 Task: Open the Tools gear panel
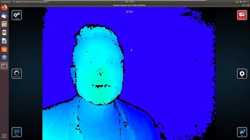(x=16, y=15)
